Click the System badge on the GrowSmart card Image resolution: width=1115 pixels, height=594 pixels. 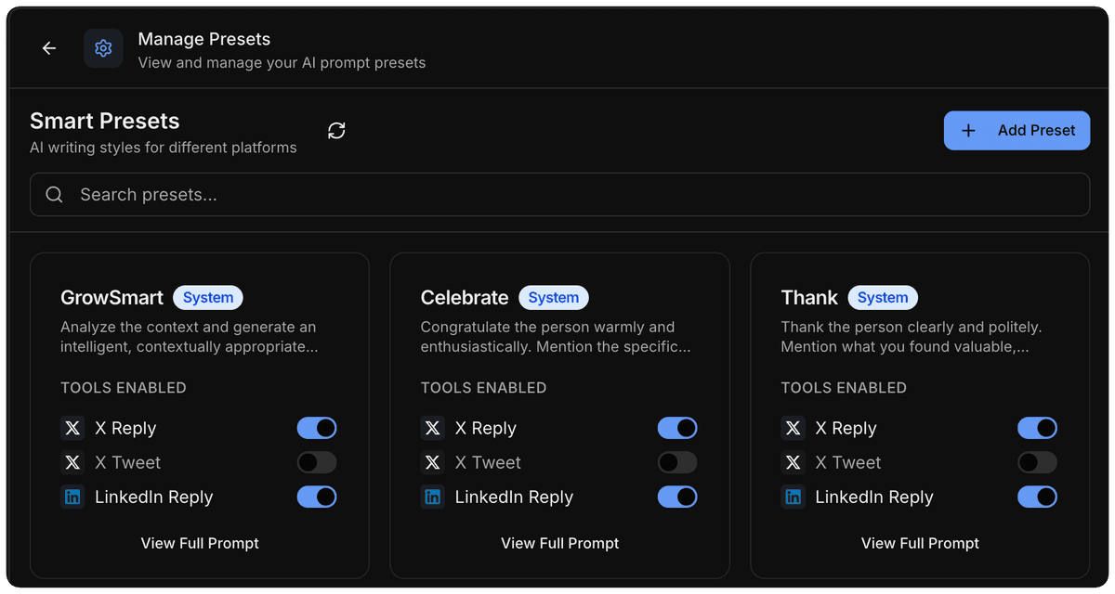coord(208,297)
